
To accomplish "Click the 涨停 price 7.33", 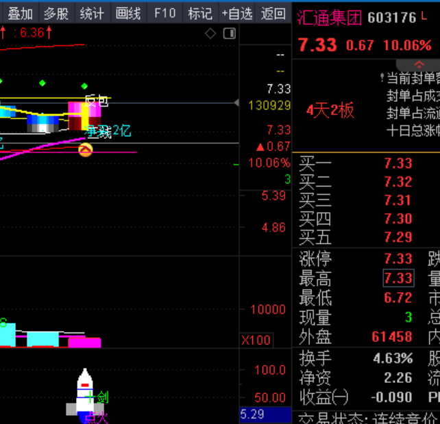I will click(398, 259).
